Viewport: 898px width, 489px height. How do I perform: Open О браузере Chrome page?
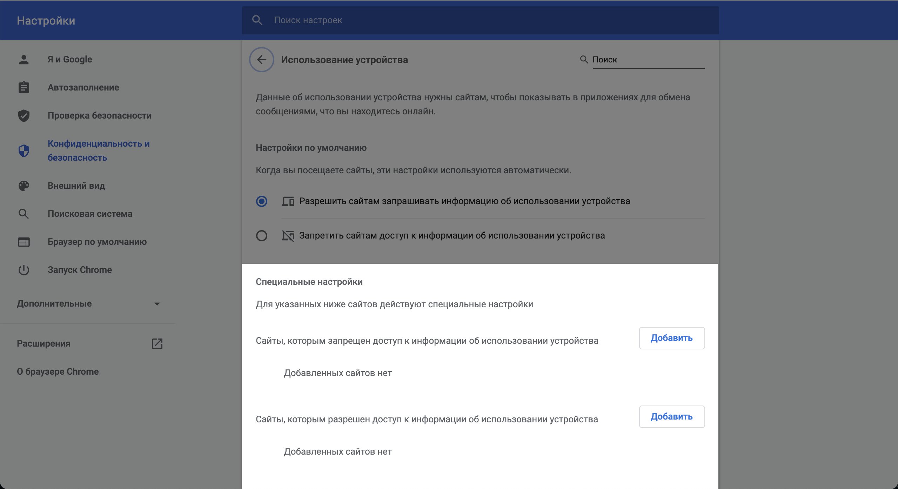pos(58,371)
